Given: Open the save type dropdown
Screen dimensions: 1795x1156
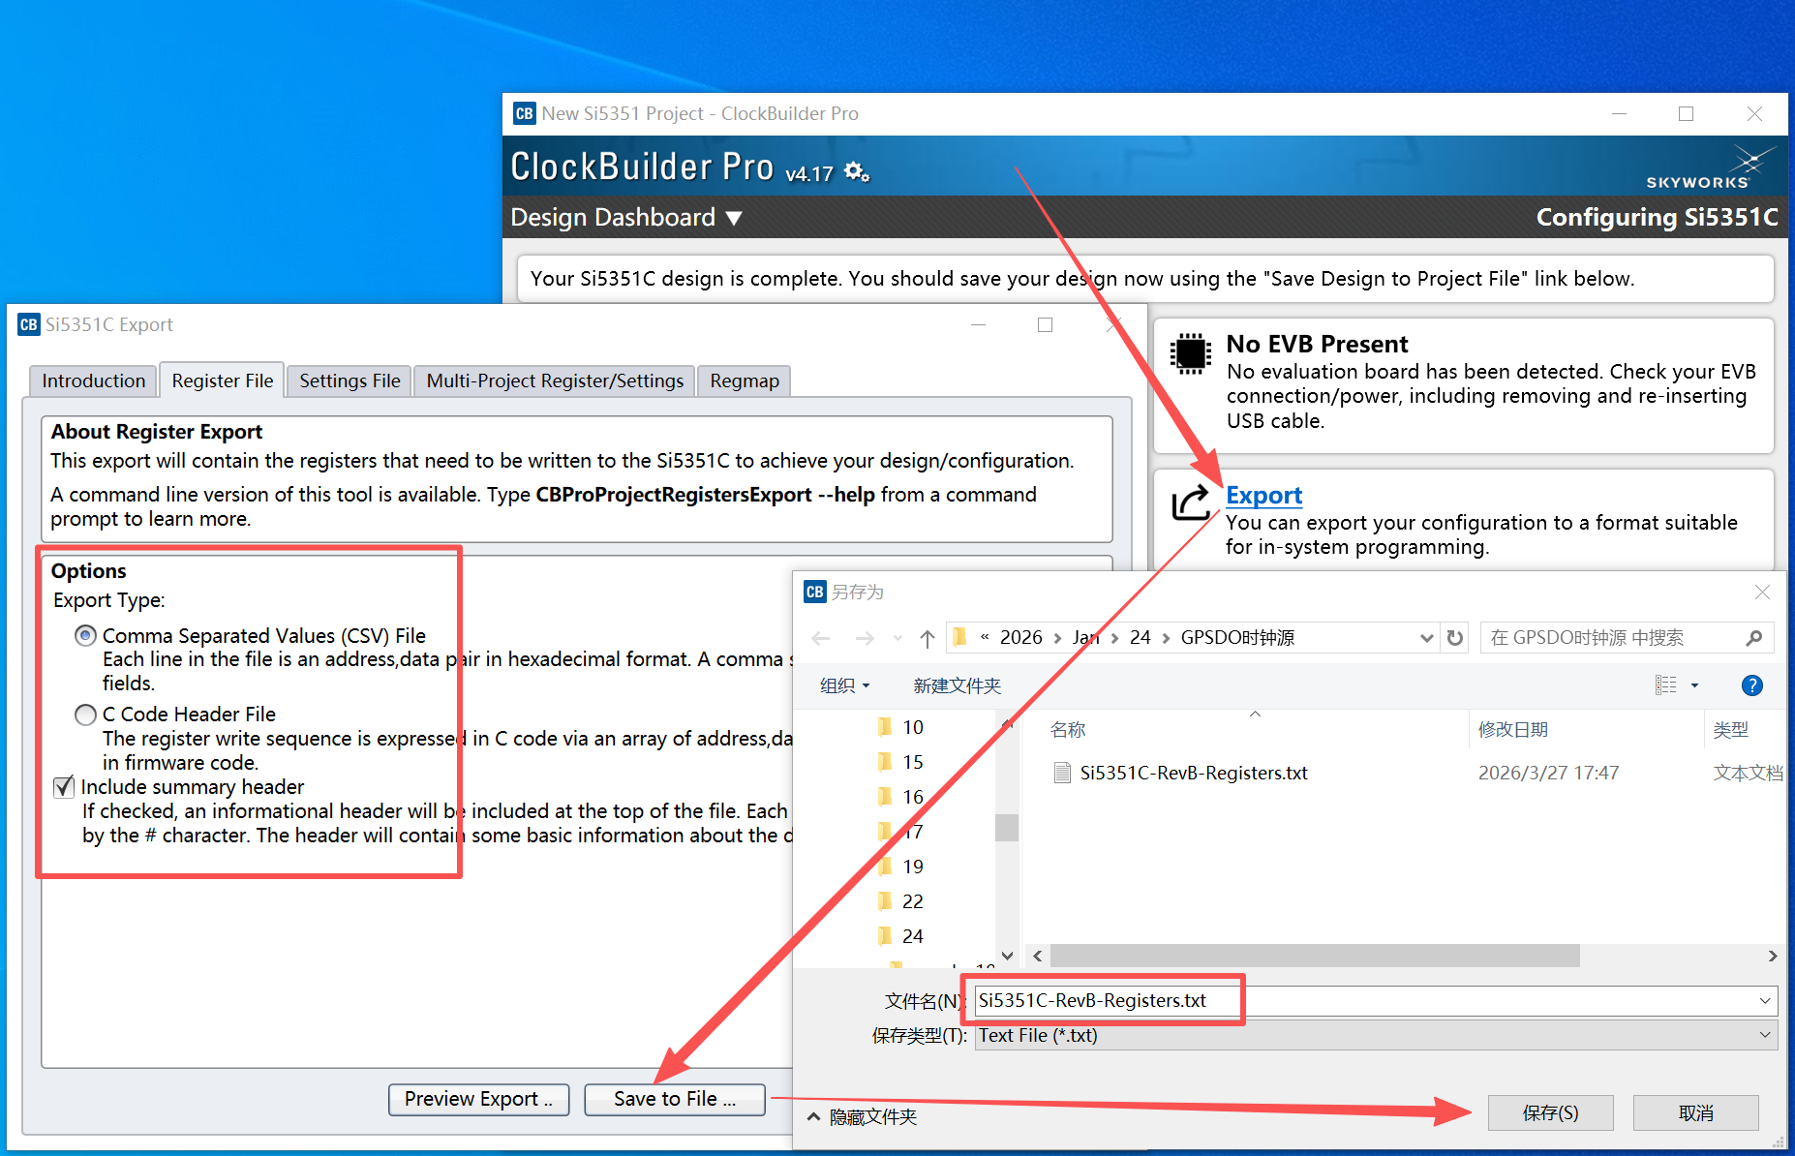Looking at the screenshot, I should tap(1765, 1035).
